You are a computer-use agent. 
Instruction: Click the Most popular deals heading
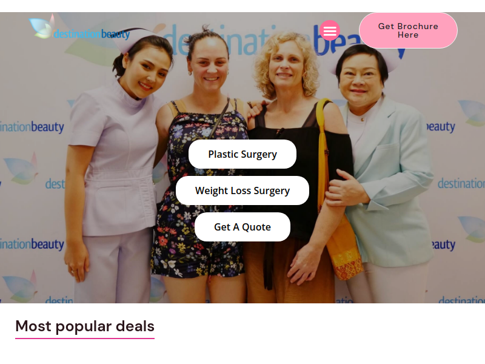85,326
